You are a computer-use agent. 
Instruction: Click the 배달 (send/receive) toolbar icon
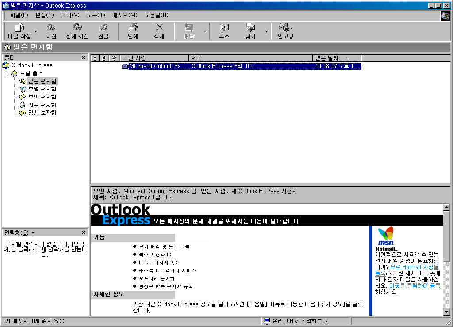click(x=189, y=31)
